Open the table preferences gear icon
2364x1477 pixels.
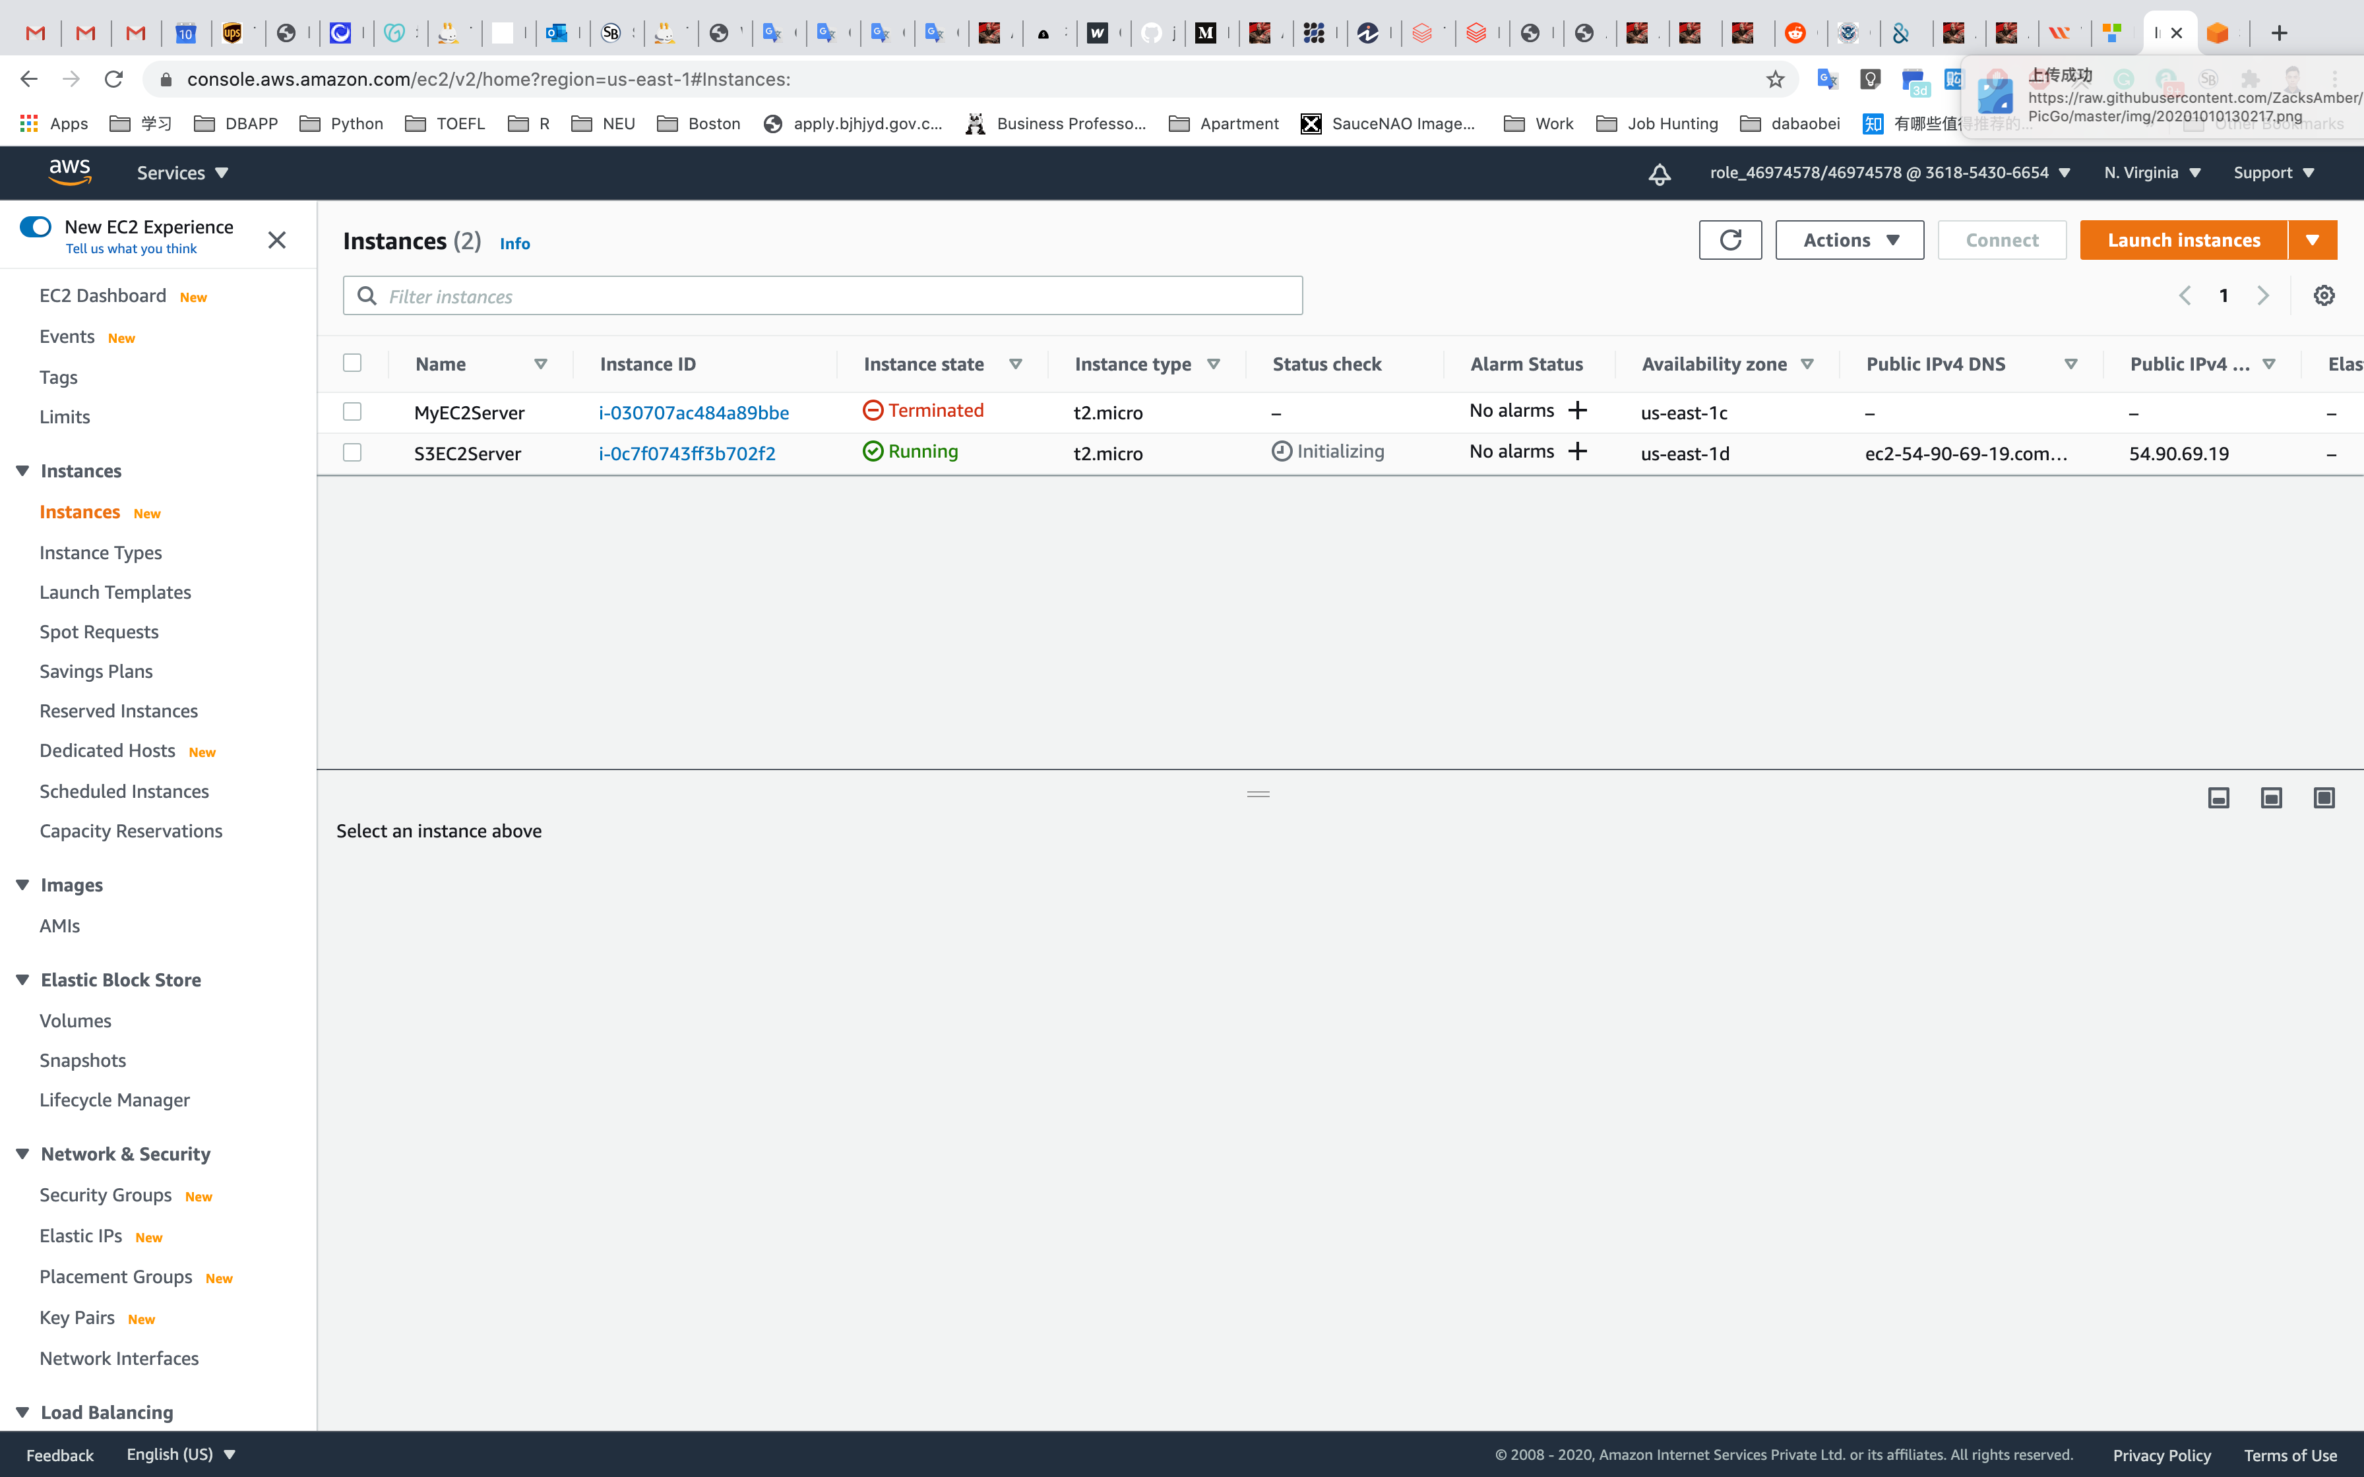(2324, 296)
